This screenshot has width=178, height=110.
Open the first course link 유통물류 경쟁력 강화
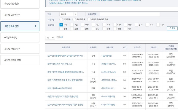[66, 56]
